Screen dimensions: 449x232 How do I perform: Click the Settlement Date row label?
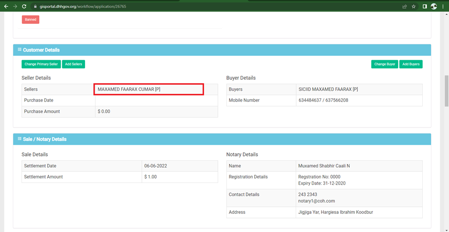40,166
